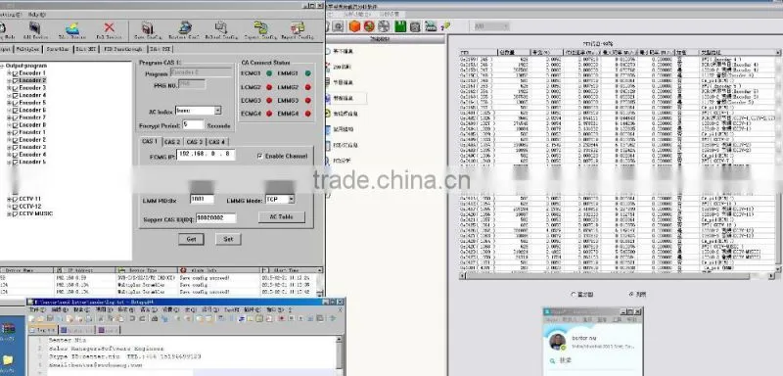Image resolution: width=783 pixels, height=376 pixels.
Task: Click the Notepad++ editor vertical scrollbar
Action: click(x=340, y=354)
